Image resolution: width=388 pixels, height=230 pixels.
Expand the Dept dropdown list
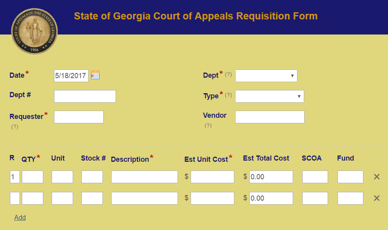coord(266,76)
